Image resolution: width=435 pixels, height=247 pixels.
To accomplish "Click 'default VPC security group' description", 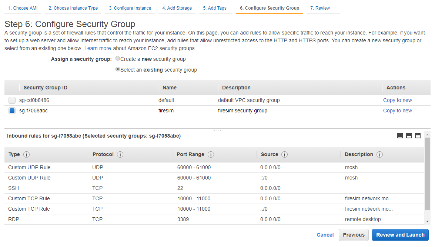I will pyautogui.click(x=249, y=100).
